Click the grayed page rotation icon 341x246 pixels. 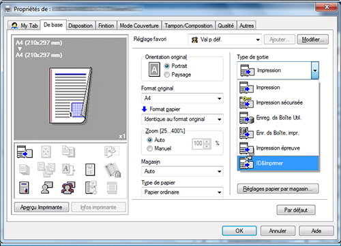pos(112,152)
